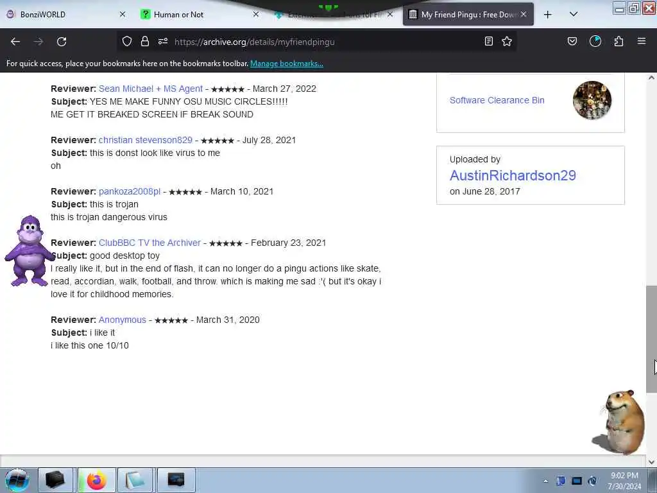List all tabs dropdown arrow
The height and width of the screenshot is (493, 657).
coord(574,14)
